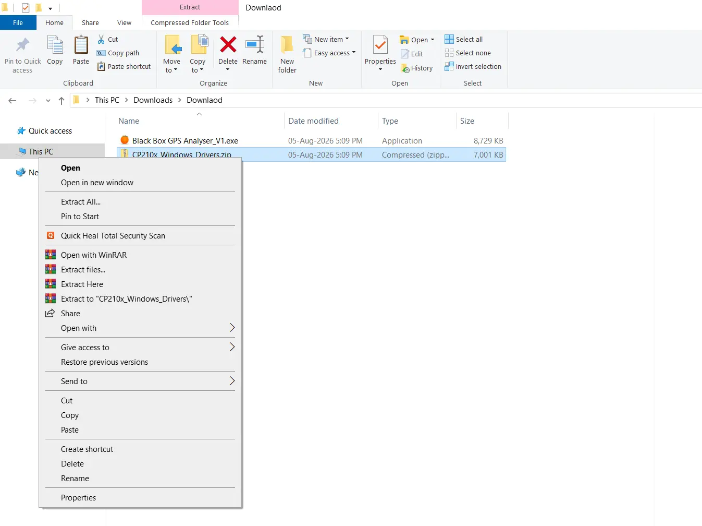Click quick access toolbar new folder icon

(39, 7)
